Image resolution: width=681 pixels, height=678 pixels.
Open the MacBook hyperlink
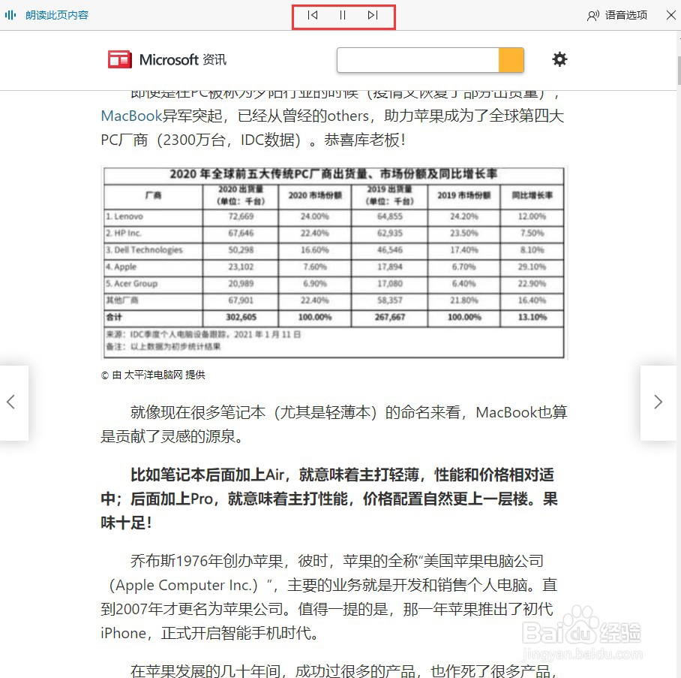coord(131,116)
